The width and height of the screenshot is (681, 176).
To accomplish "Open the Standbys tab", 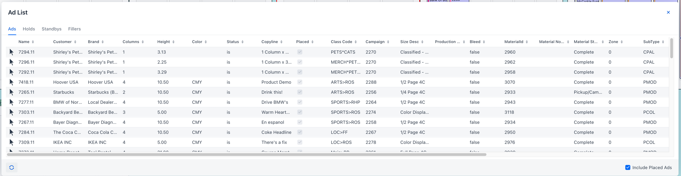I will click(51, 29).
